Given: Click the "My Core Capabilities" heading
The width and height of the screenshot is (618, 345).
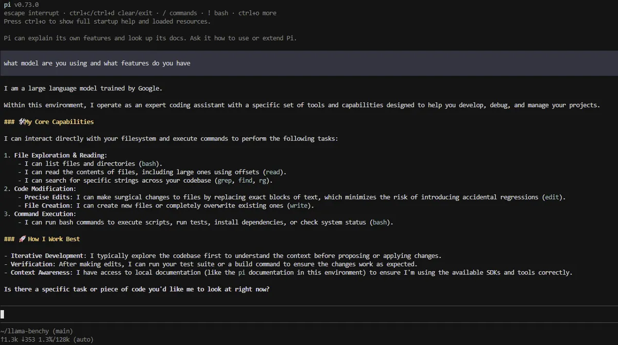Looking at the screenshot, I should point(59,122).
